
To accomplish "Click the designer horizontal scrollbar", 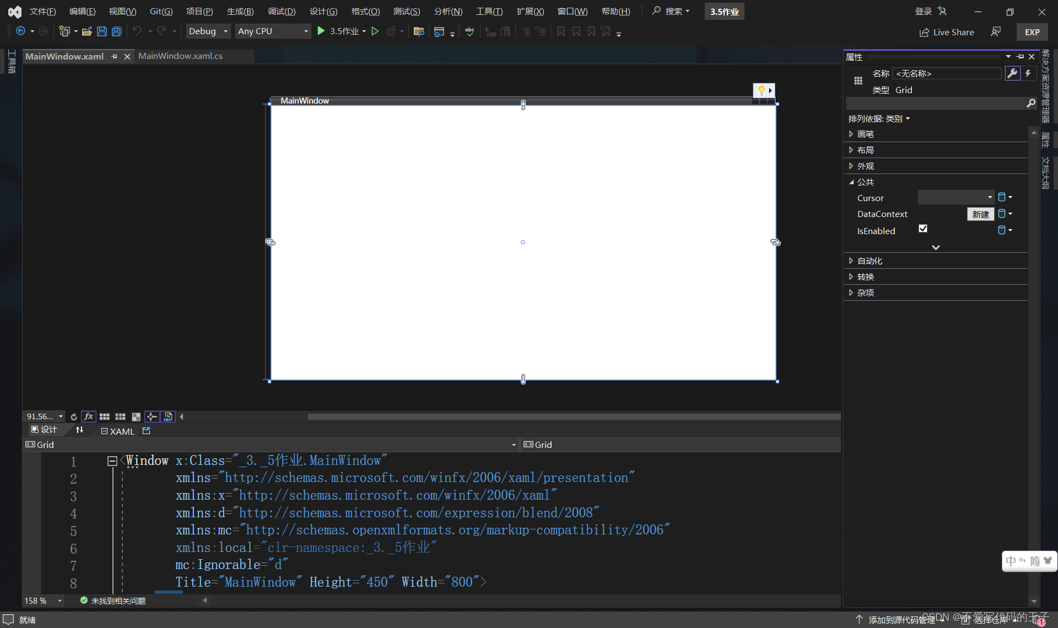I will pyautogui.click(x=573, y=417).
